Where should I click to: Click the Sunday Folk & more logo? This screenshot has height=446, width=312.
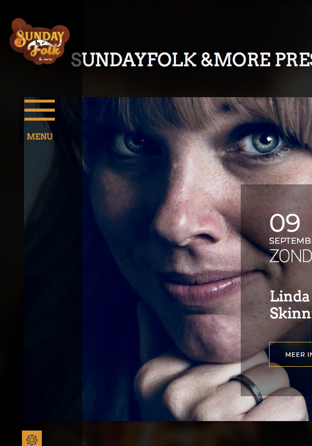[x=39, y=41]
